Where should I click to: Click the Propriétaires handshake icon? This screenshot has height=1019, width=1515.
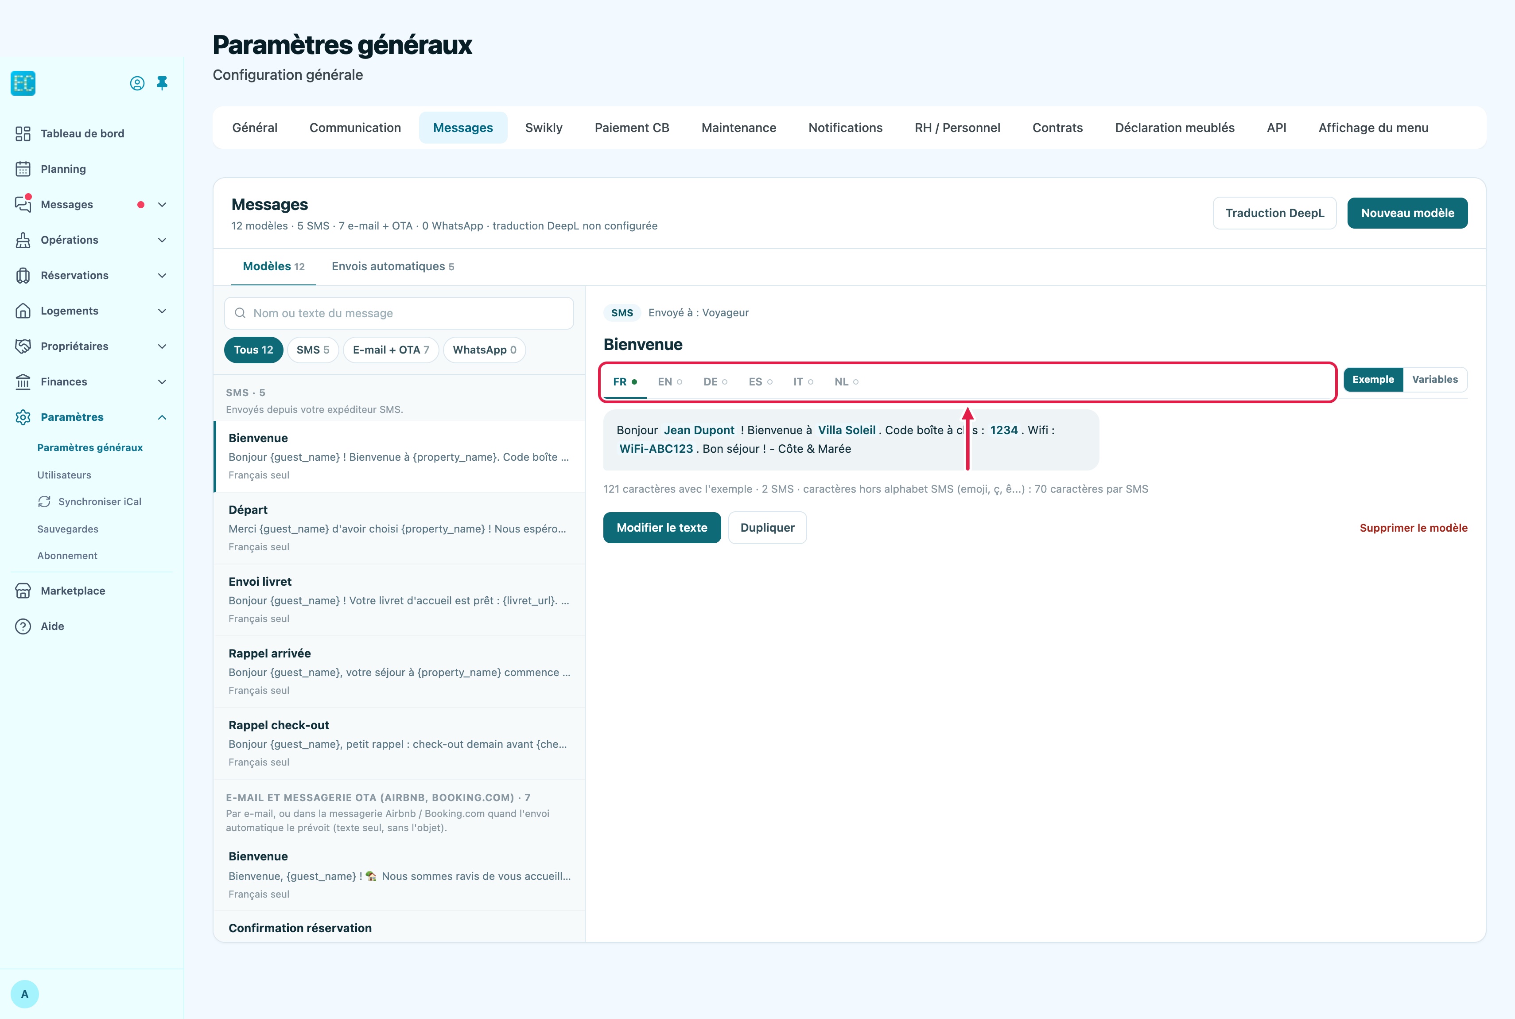pos(23,346)
